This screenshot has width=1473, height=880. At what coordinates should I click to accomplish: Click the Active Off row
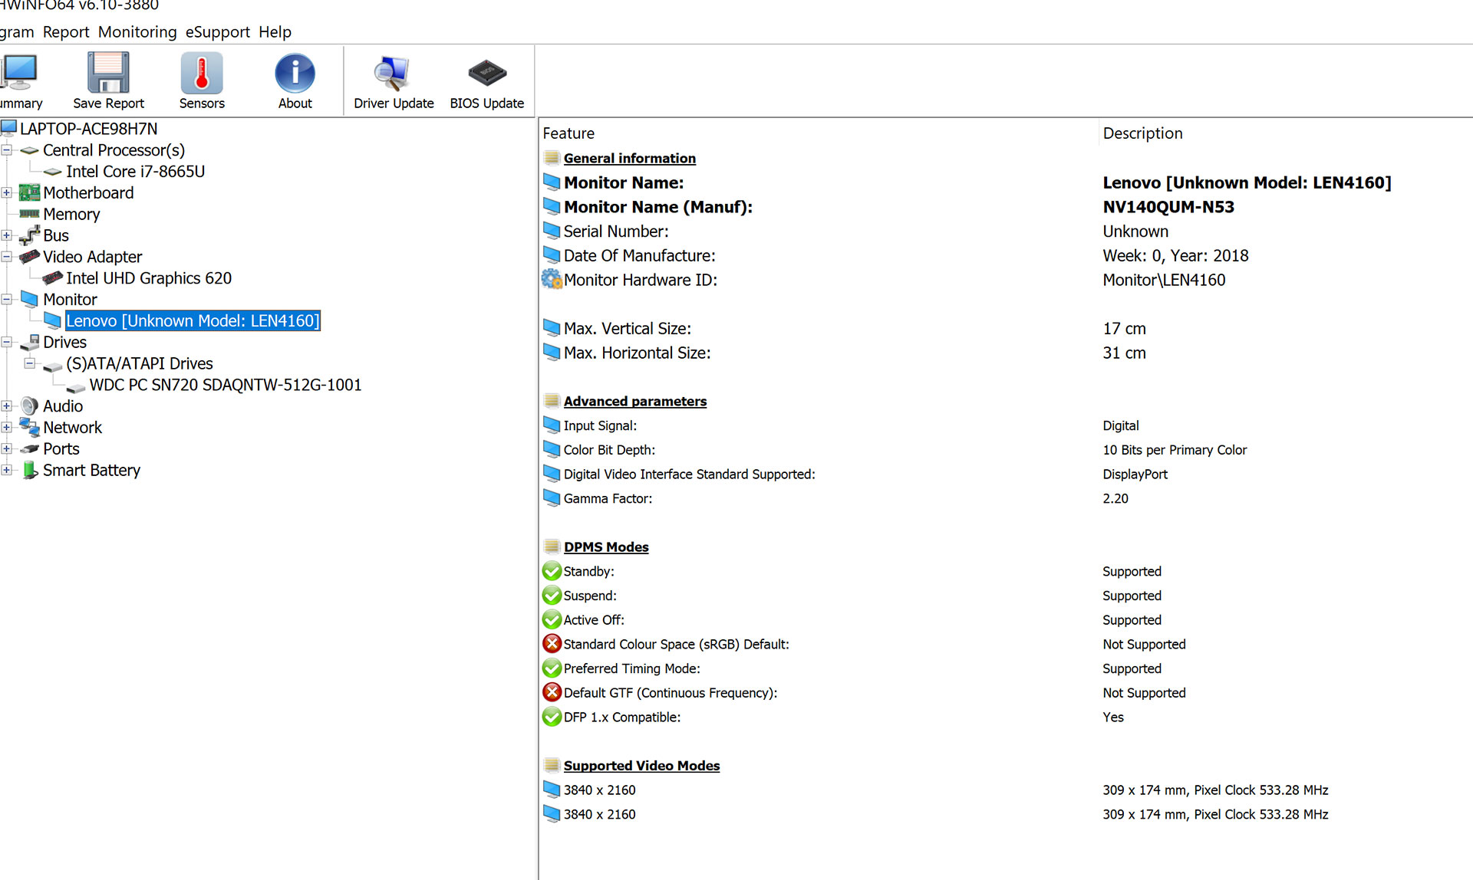coord(1007,619)
